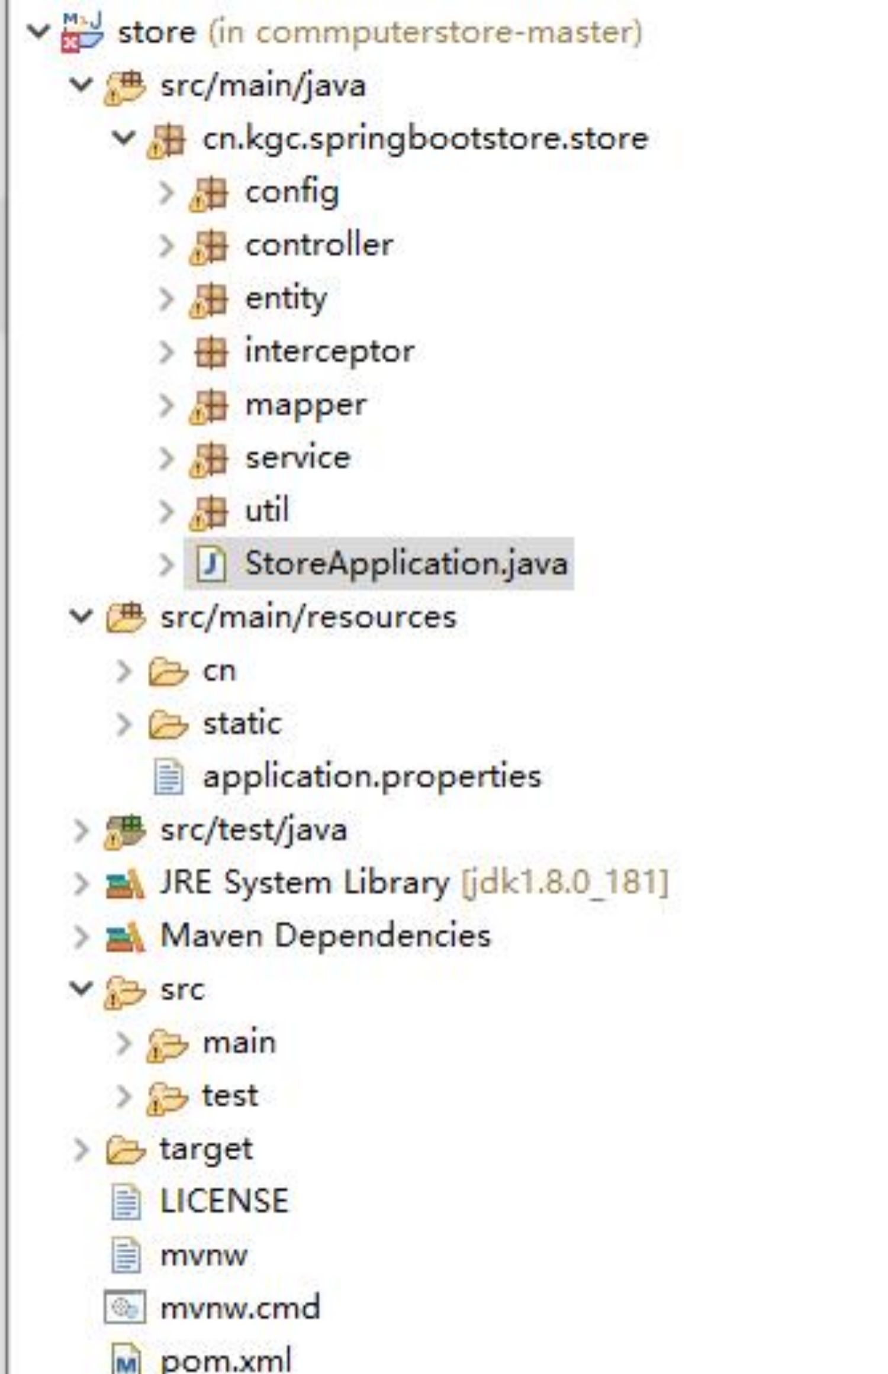
Task: Click the static folder icon
Action: pos(168,725)
